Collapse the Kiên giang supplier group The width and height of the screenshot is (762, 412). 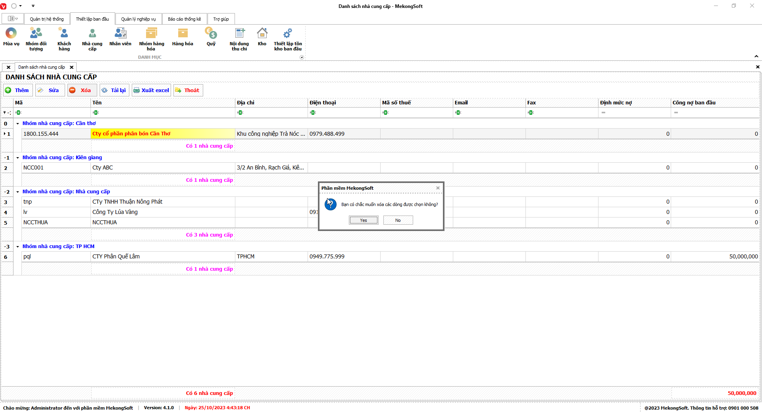[x=18, y=158]
